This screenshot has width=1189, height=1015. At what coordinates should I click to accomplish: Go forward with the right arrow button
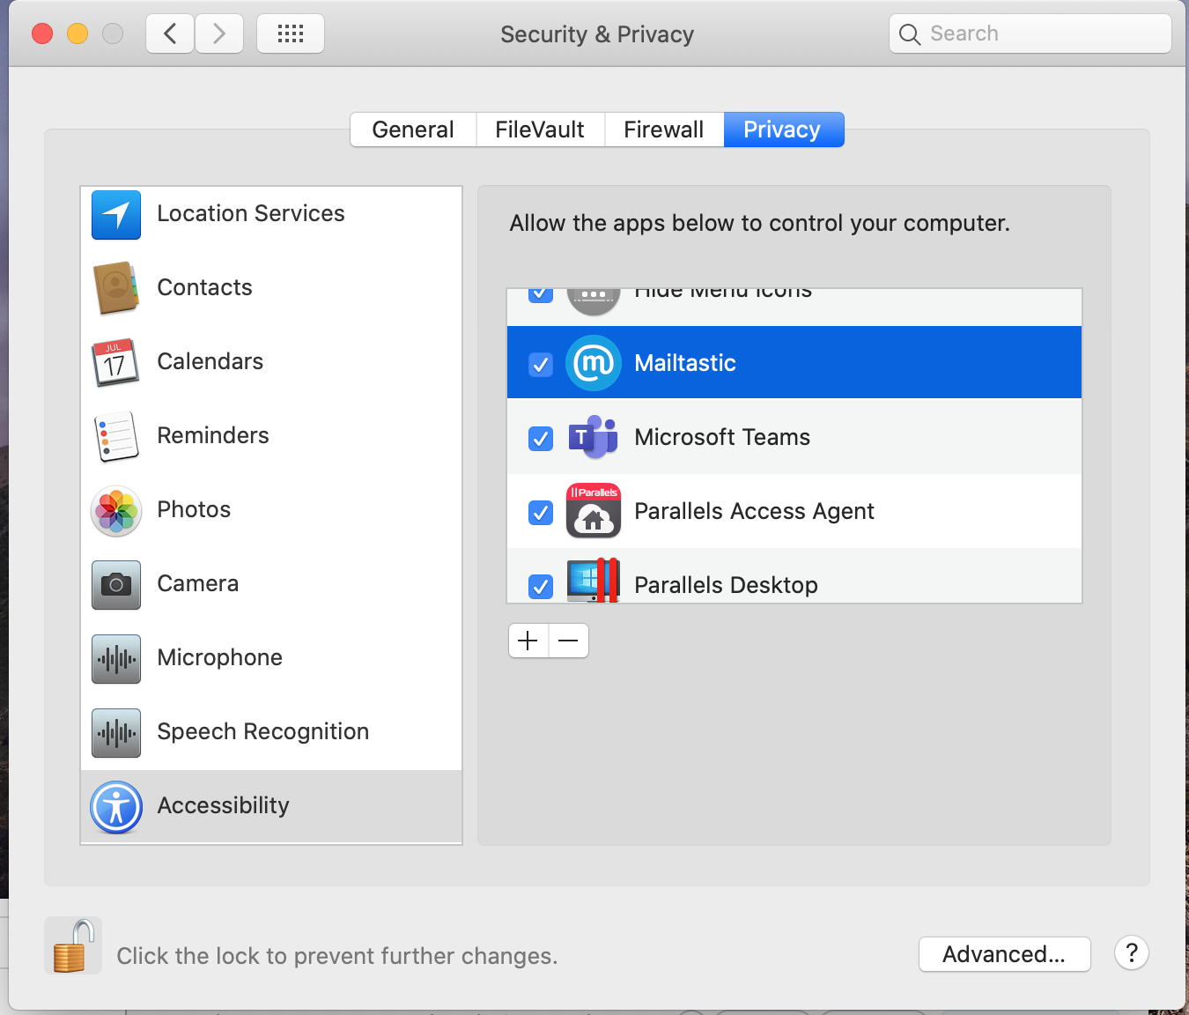point(219,34)
